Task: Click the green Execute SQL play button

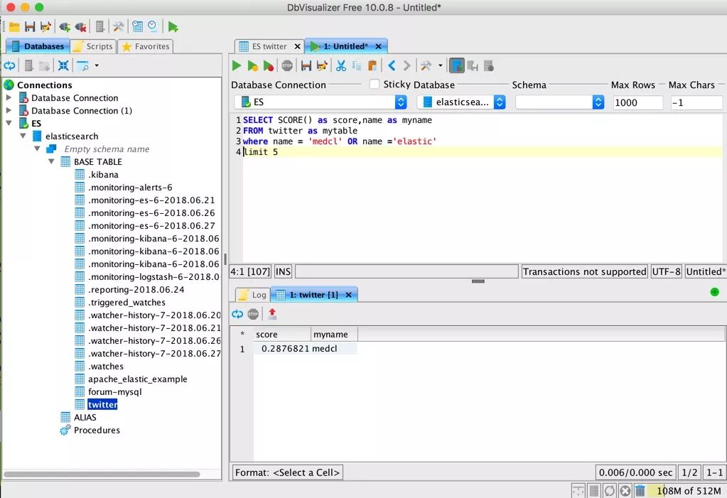Action: (x=237, y=66)
